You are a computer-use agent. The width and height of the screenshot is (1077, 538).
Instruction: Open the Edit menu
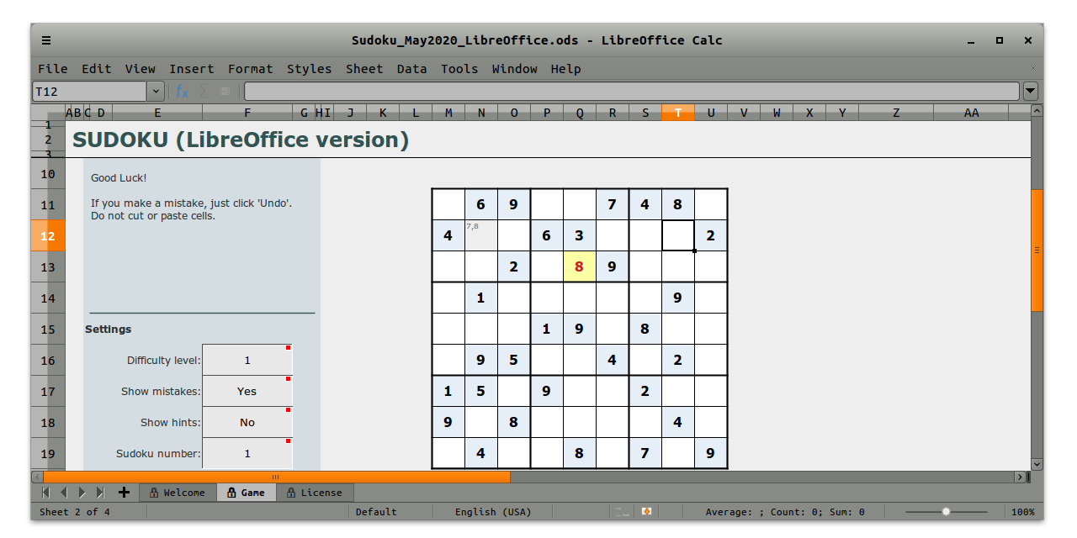(97, 69)
